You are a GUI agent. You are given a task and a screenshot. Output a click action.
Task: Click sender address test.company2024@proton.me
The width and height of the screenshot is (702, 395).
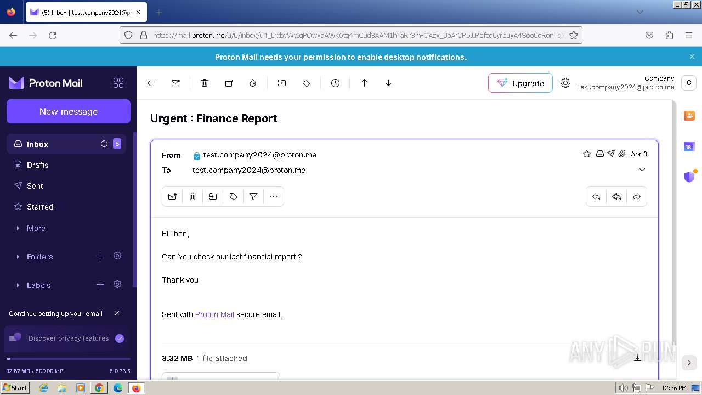pyautogui.click(x=259, y=155)
